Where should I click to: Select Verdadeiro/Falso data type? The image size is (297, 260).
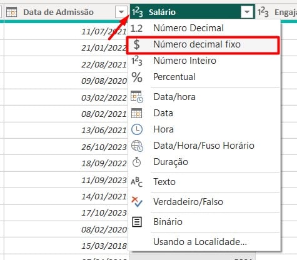point(204,202)
